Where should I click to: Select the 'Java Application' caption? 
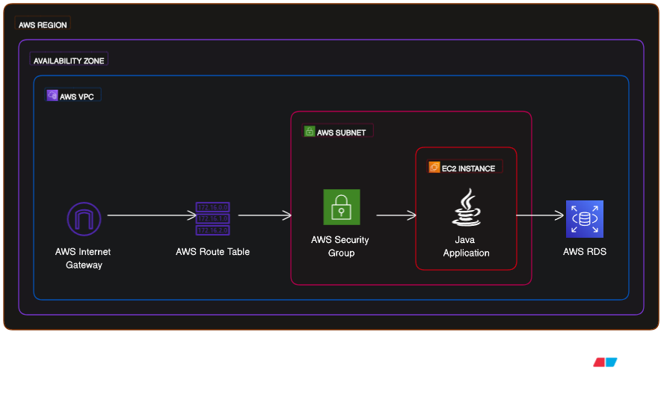(x=466, y=246)
